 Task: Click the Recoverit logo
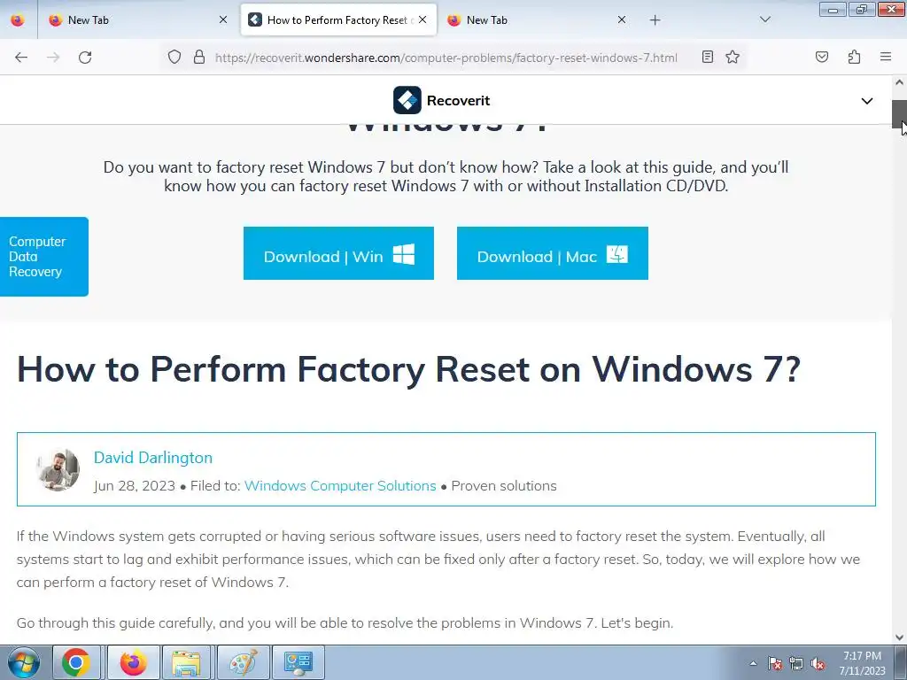(441, 100)
